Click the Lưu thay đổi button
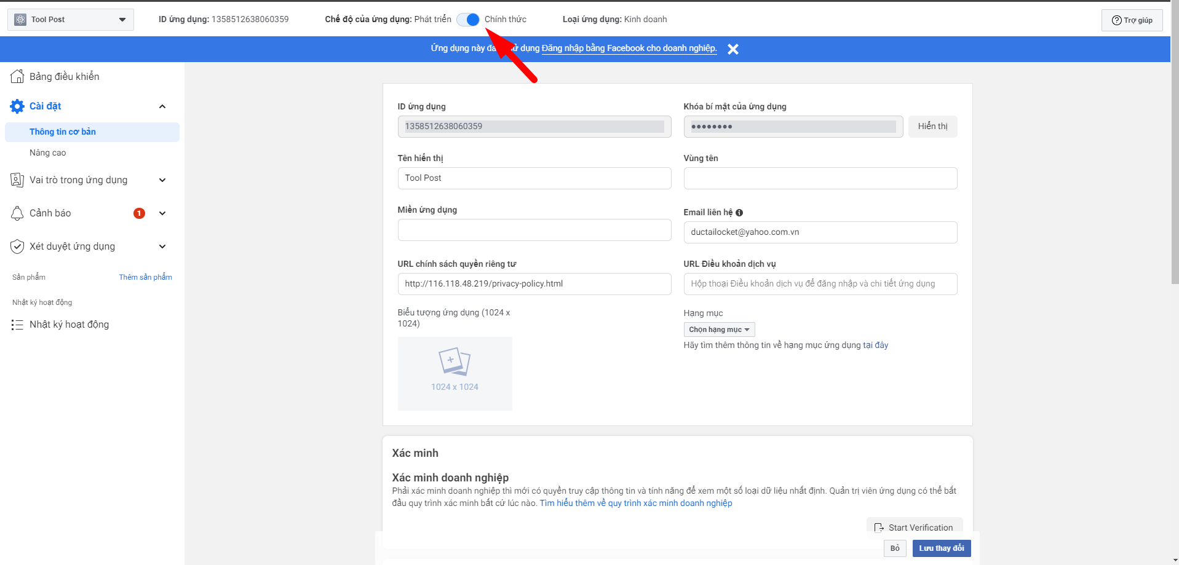The width and height of the screenshot is (1179, 565). click(x=941, y=548)
